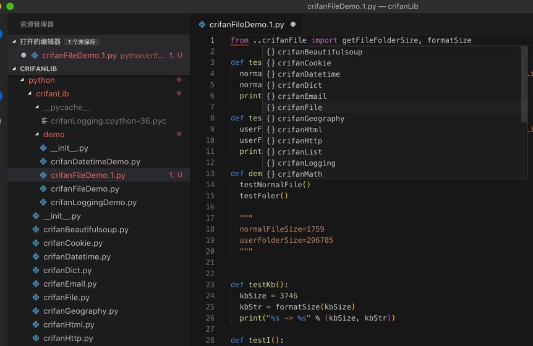Click Python icon beside crifanFile.py
This screenshot has width=533, height=346.
point(36,297)
